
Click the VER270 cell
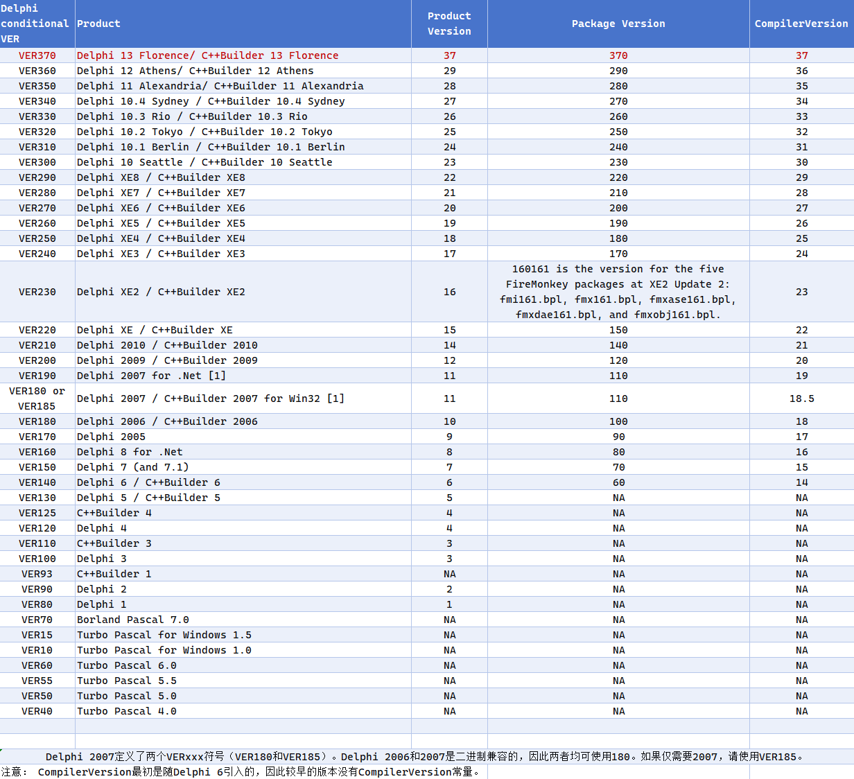(37, 208)
